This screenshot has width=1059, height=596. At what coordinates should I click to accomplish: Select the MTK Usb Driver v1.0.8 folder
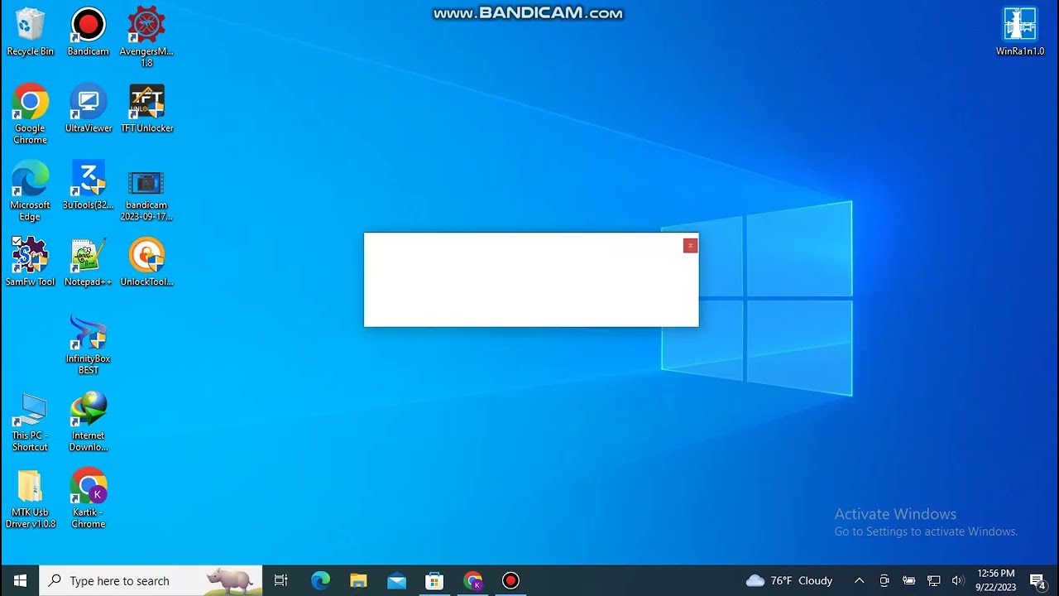30,499
